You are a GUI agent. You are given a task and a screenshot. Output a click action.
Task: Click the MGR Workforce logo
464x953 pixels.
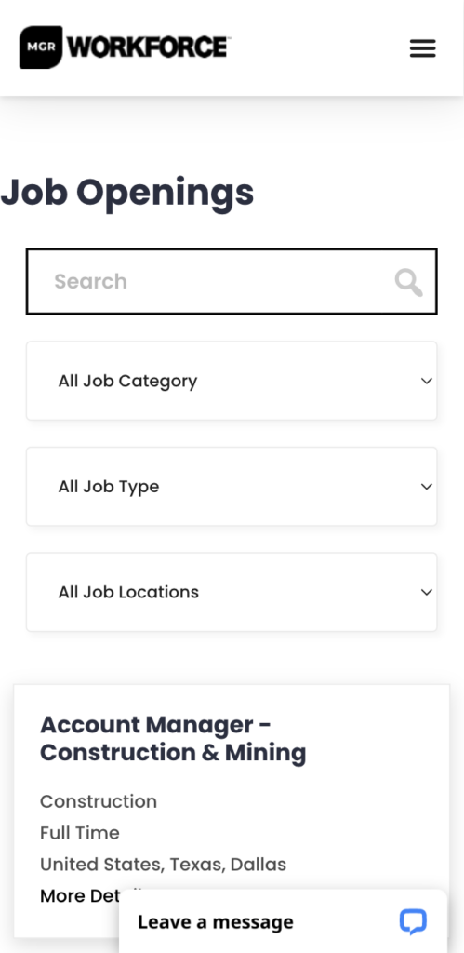tap(126, 47)
